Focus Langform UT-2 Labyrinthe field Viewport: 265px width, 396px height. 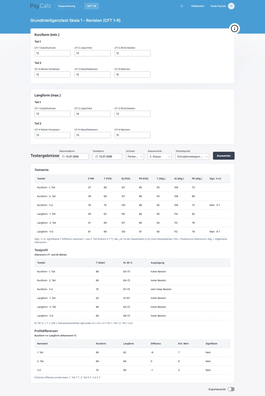click(x=92, y=114)
